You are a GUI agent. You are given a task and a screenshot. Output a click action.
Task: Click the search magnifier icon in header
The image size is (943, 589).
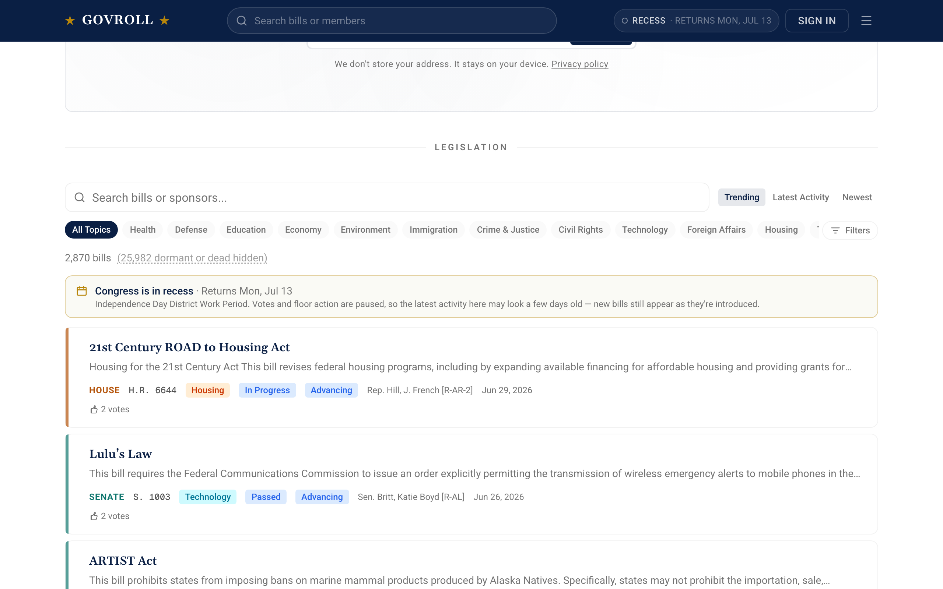click(x=242, y=21)
